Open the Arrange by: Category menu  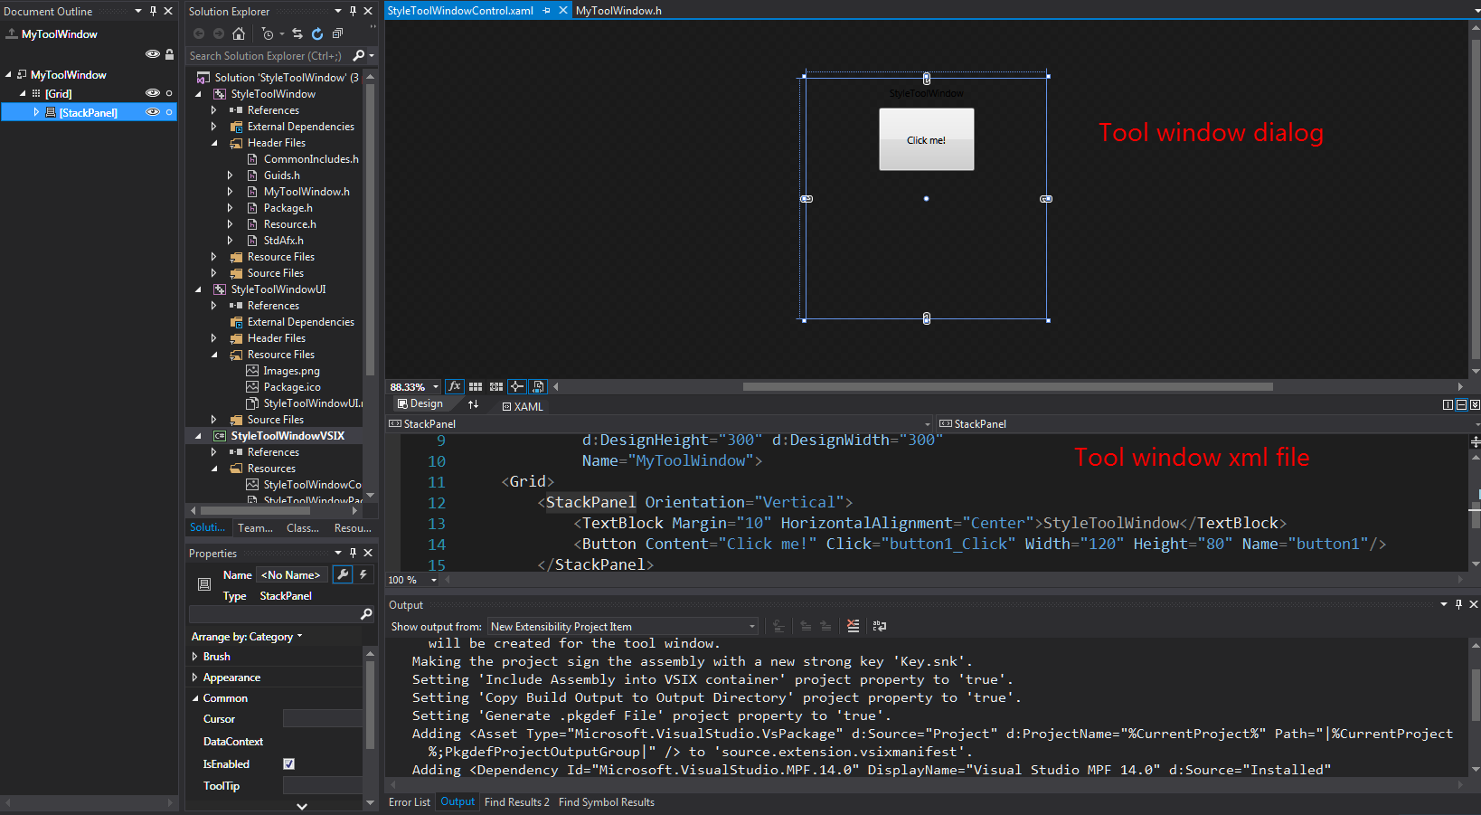[246, 637]
